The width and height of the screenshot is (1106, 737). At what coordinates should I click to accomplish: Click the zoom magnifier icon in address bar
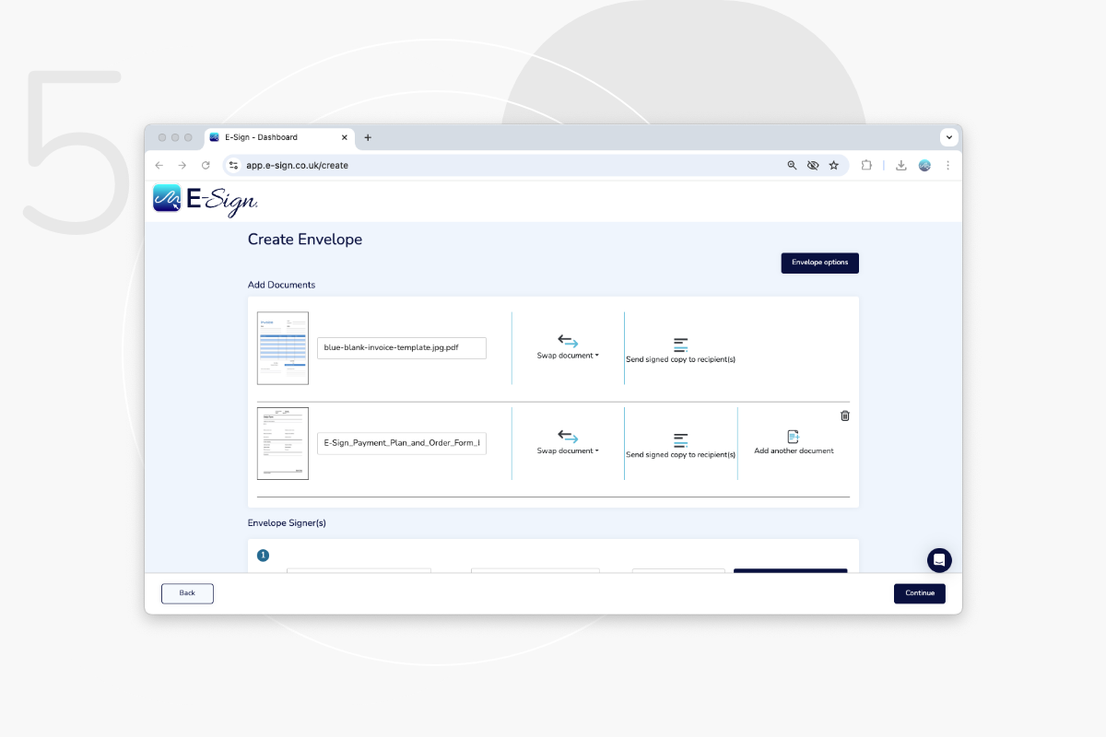coord(792,165)
